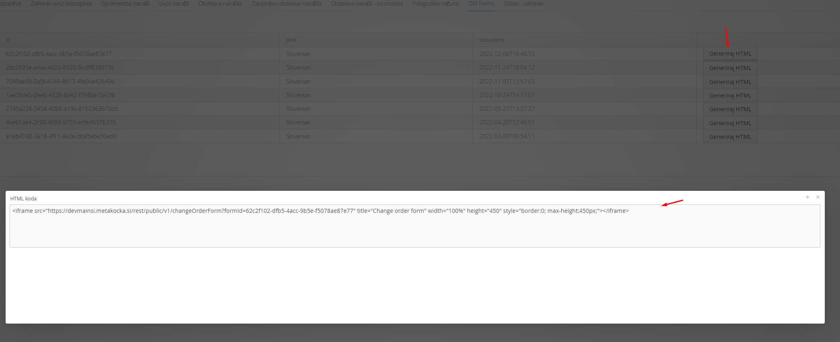This screenshot has height=342, width=840.
Task: Open the Prilagoditev računa tab
Action: [436, 4]
